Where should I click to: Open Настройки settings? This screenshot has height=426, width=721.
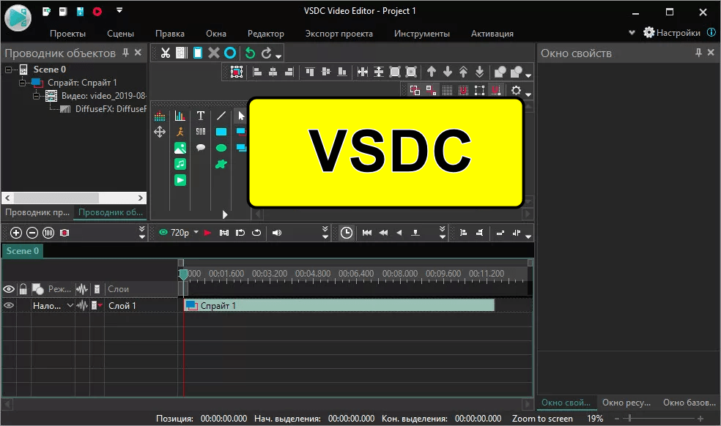tap(671, 33)
